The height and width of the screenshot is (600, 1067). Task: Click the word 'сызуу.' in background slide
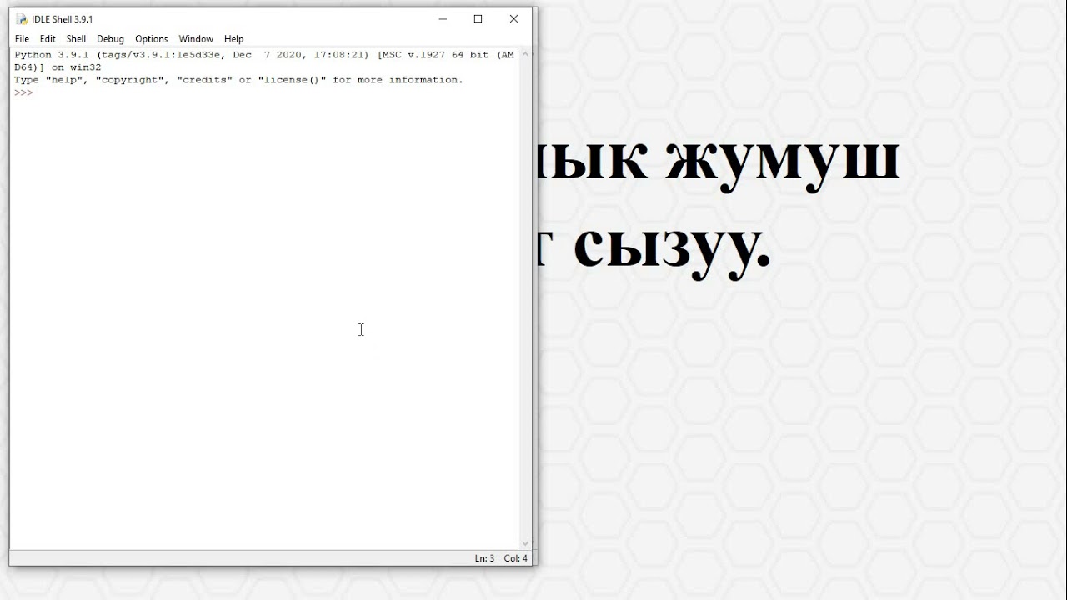pos(672,247)
